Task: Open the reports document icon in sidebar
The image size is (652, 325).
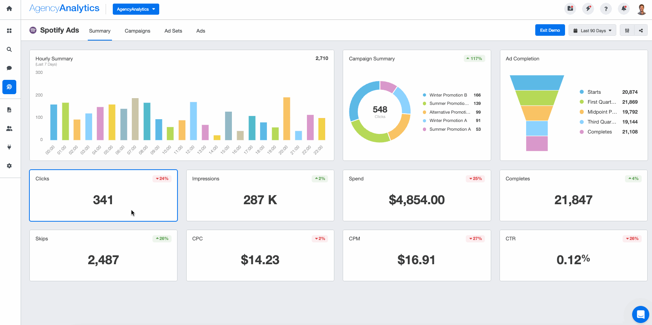Action: point(9,110)
